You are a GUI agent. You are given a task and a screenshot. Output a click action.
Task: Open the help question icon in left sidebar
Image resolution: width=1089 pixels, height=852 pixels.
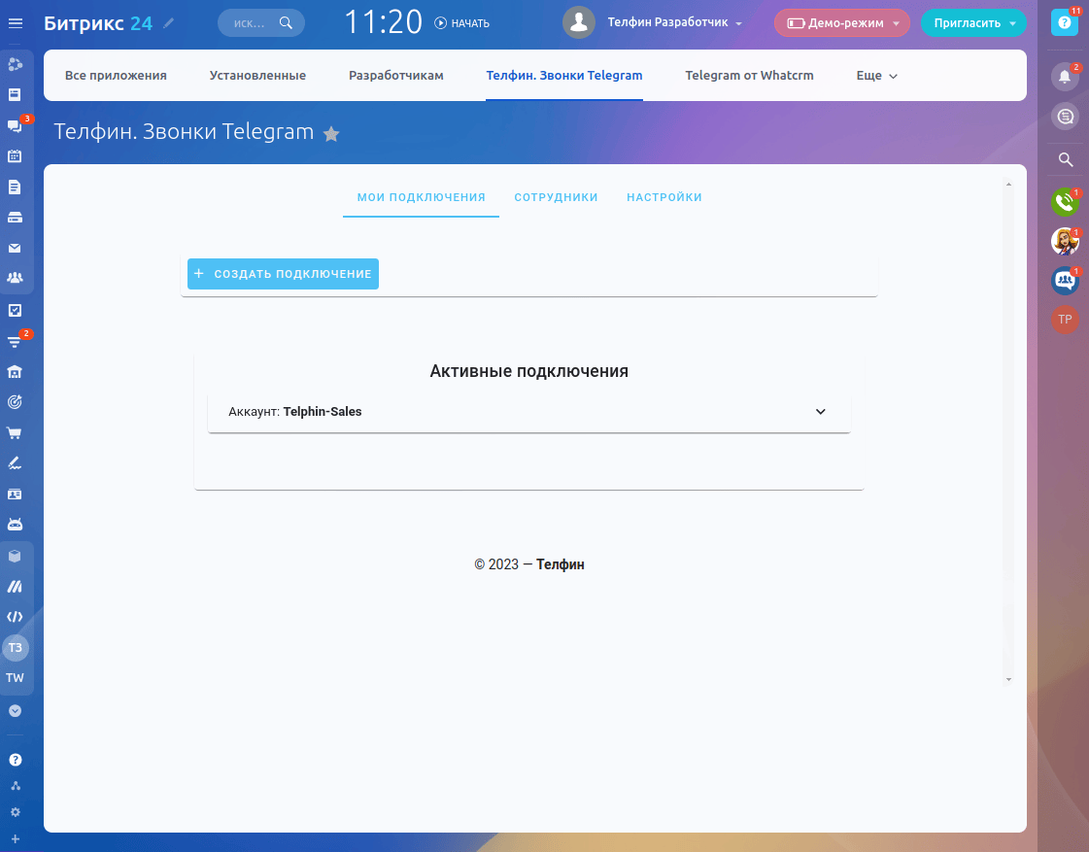16,760
